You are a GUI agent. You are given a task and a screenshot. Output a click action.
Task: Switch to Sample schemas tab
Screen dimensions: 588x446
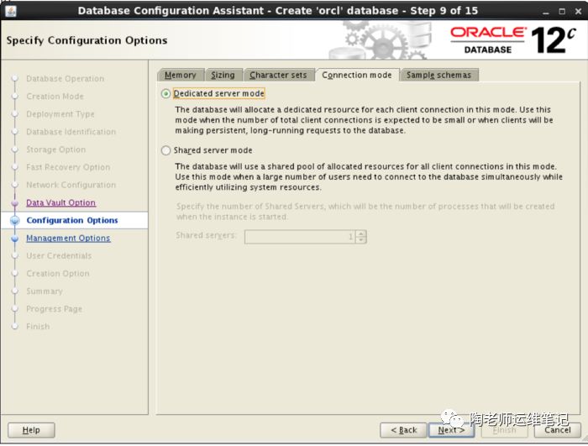point(439,75)
